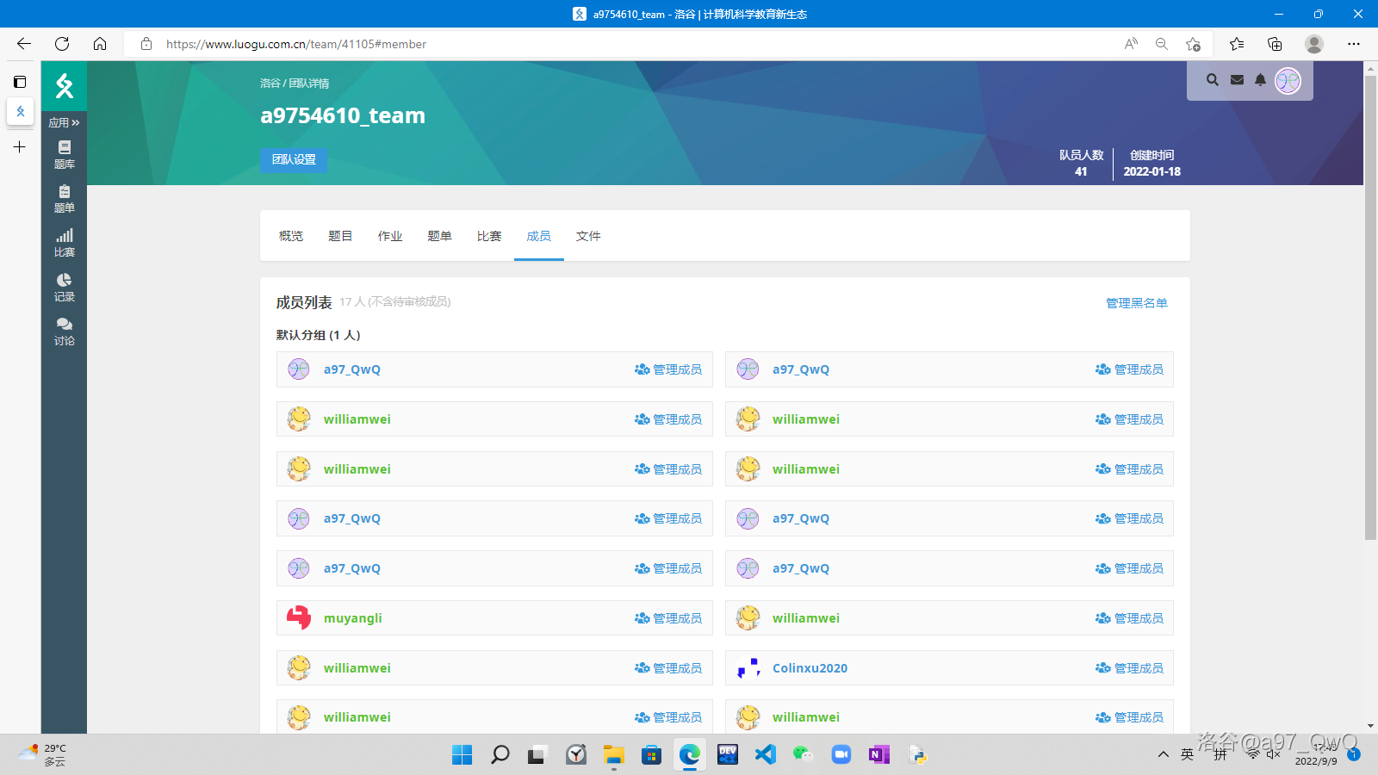The height and width of the screenshot is (775, 1378).
Task: Open the browser collections icon
Action: tap(1275, 44)
